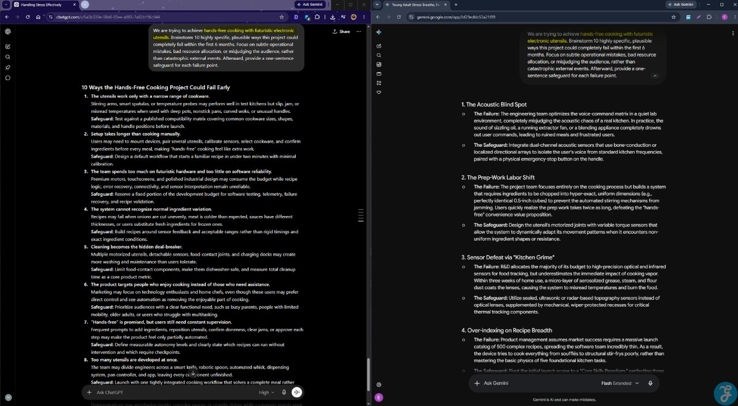The width and height of the screenshot is (738, 406).
Task: Open the High reasoning effort dropdown
Action: pos(266,392)
